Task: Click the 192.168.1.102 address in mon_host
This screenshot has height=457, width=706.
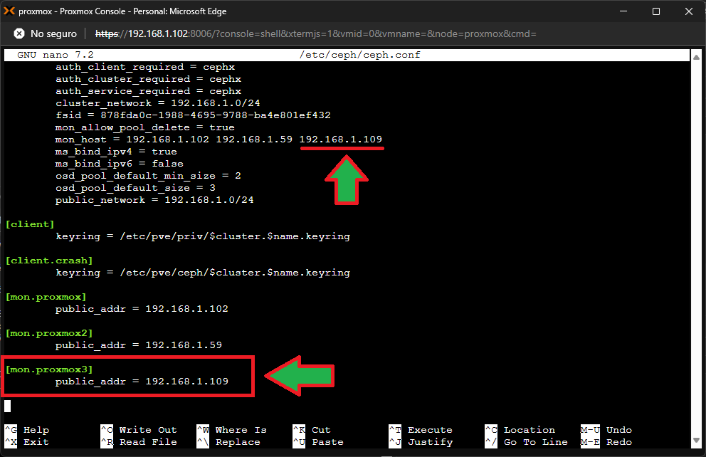Action: (167, 139)
